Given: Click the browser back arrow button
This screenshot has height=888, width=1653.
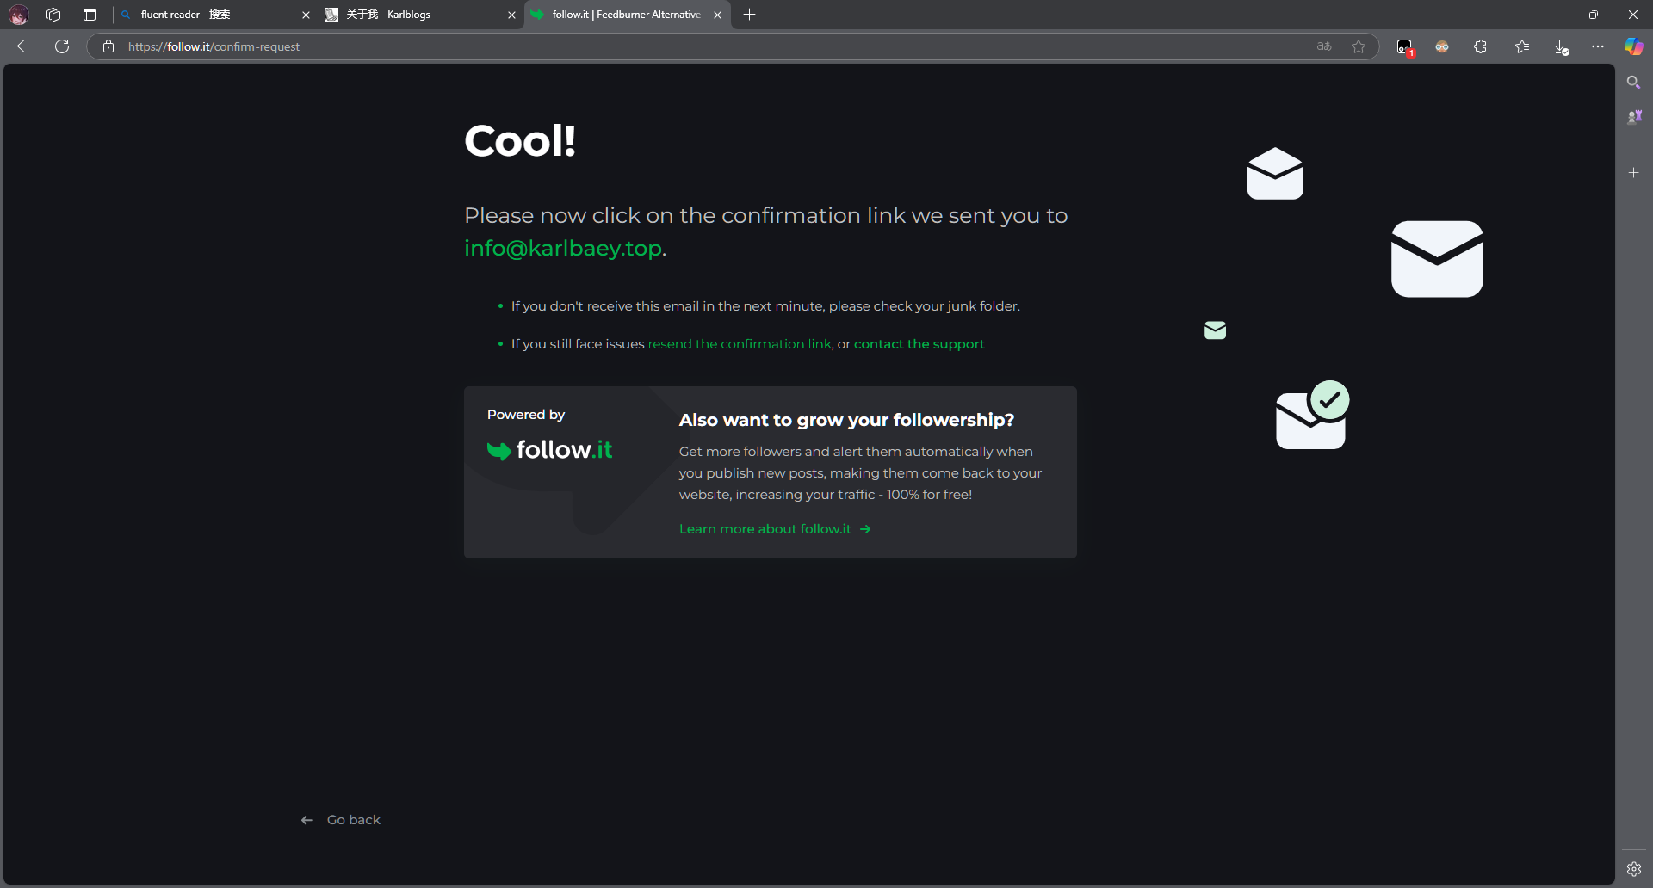Looking at the screenshot, I should (x=24, y=46).
